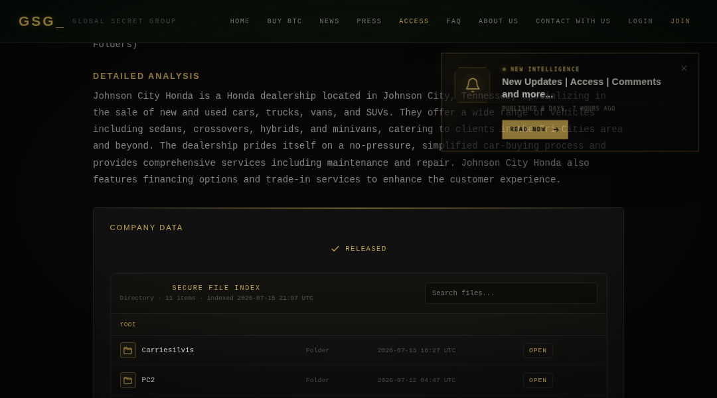Viewport: 717px width, 398px height.
Task: Click Folder type in PC2 row
Action: click(317, 380)
